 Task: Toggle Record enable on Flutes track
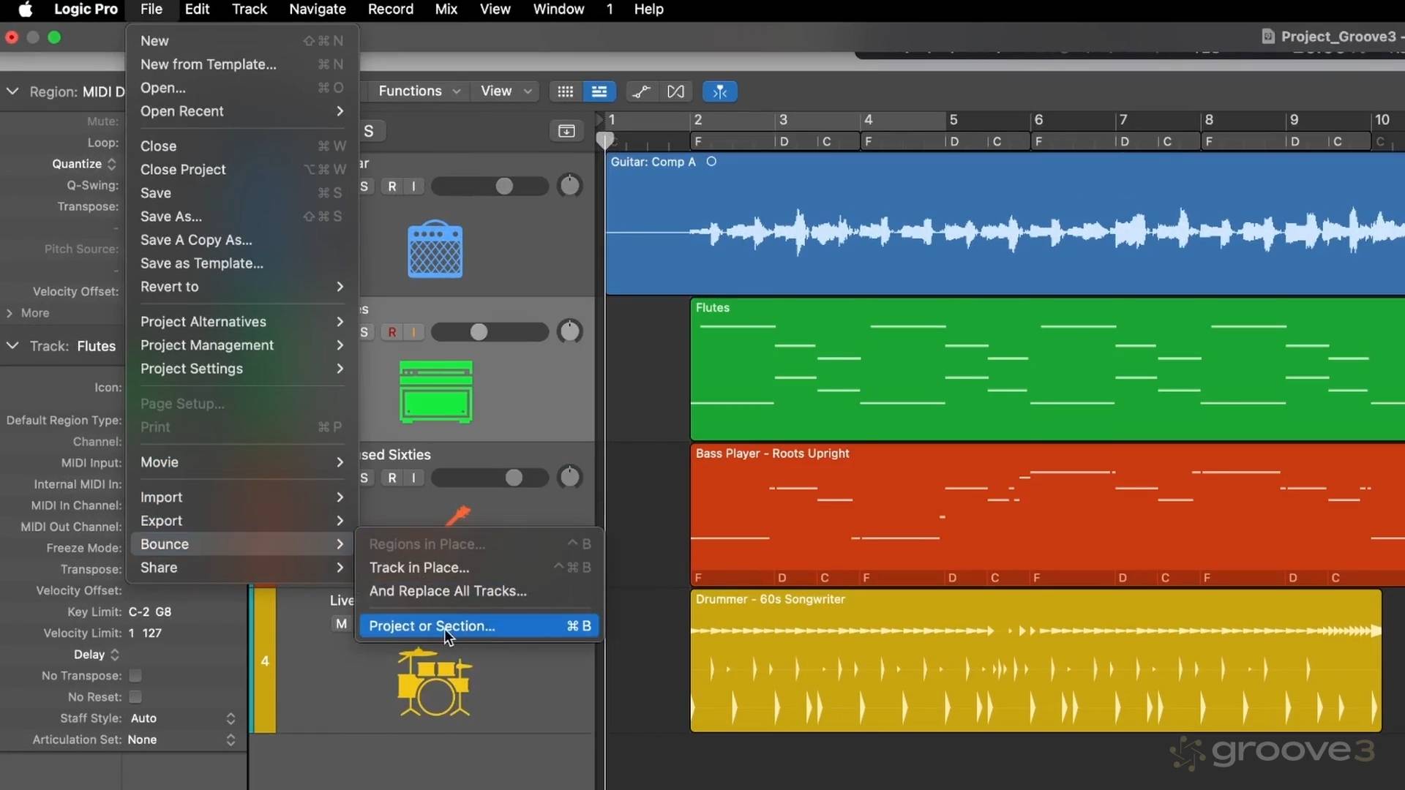[x=392, y=332]
